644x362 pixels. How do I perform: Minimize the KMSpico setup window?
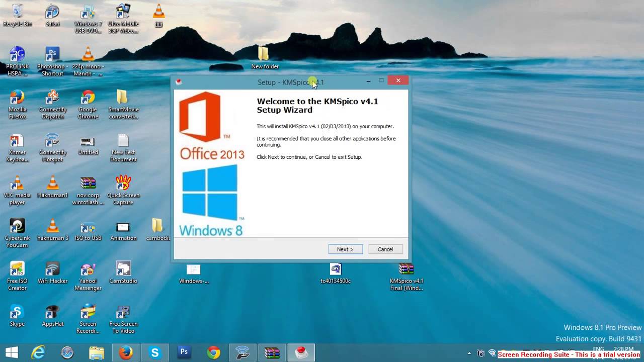tap(368, 81)
